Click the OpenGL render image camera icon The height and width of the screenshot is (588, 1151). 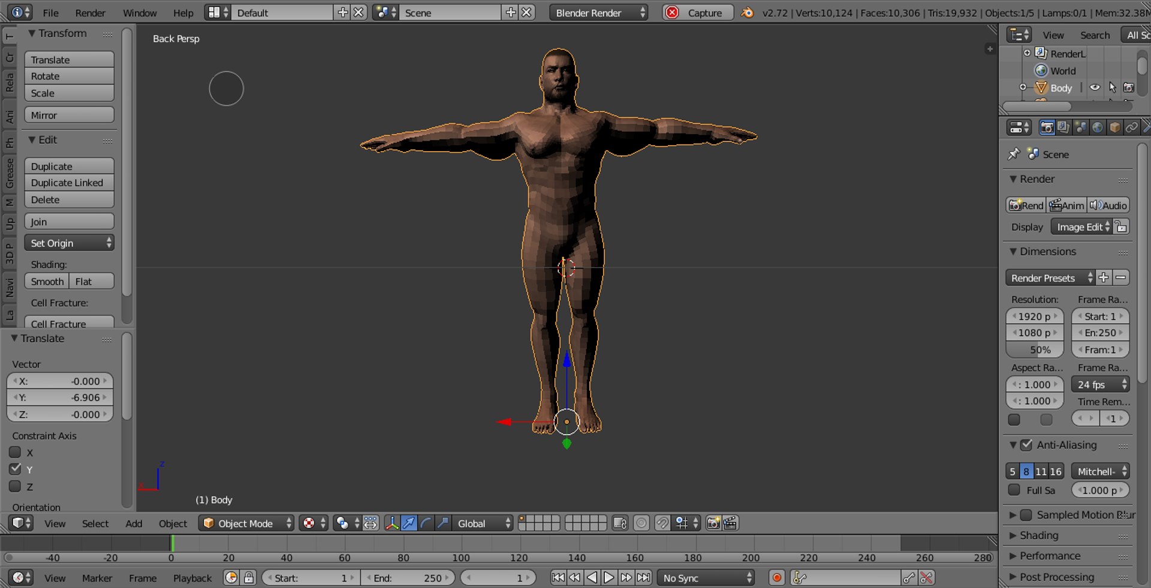[x=713, y=523]
